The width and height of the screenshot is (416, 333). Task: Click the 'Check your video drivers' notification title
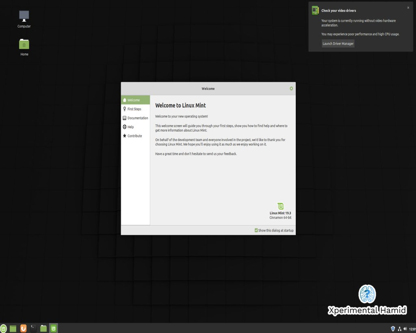click(x=338, y=11)
